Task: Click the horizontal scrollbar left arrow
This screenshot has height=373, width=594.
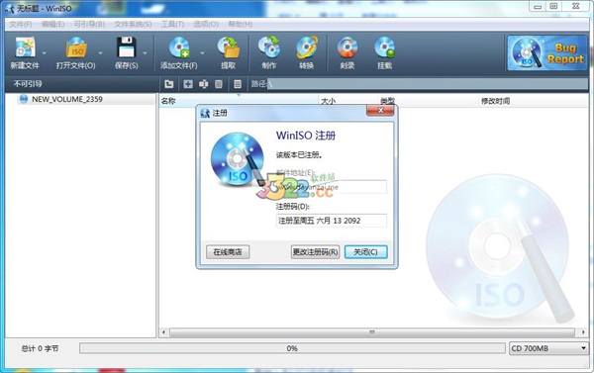Action: [163, 332]
